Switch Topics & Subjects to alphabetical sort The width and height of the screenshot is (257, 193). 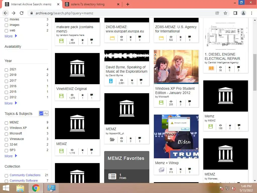click(46, 113)
